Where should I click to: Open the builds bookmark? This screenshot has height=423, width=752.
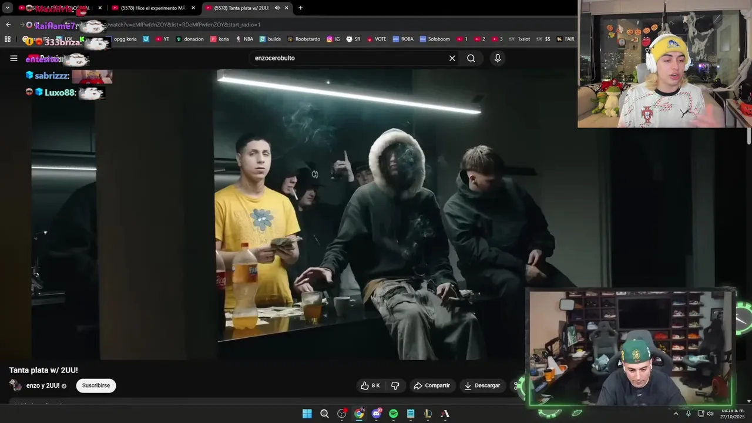coord(270,39)
